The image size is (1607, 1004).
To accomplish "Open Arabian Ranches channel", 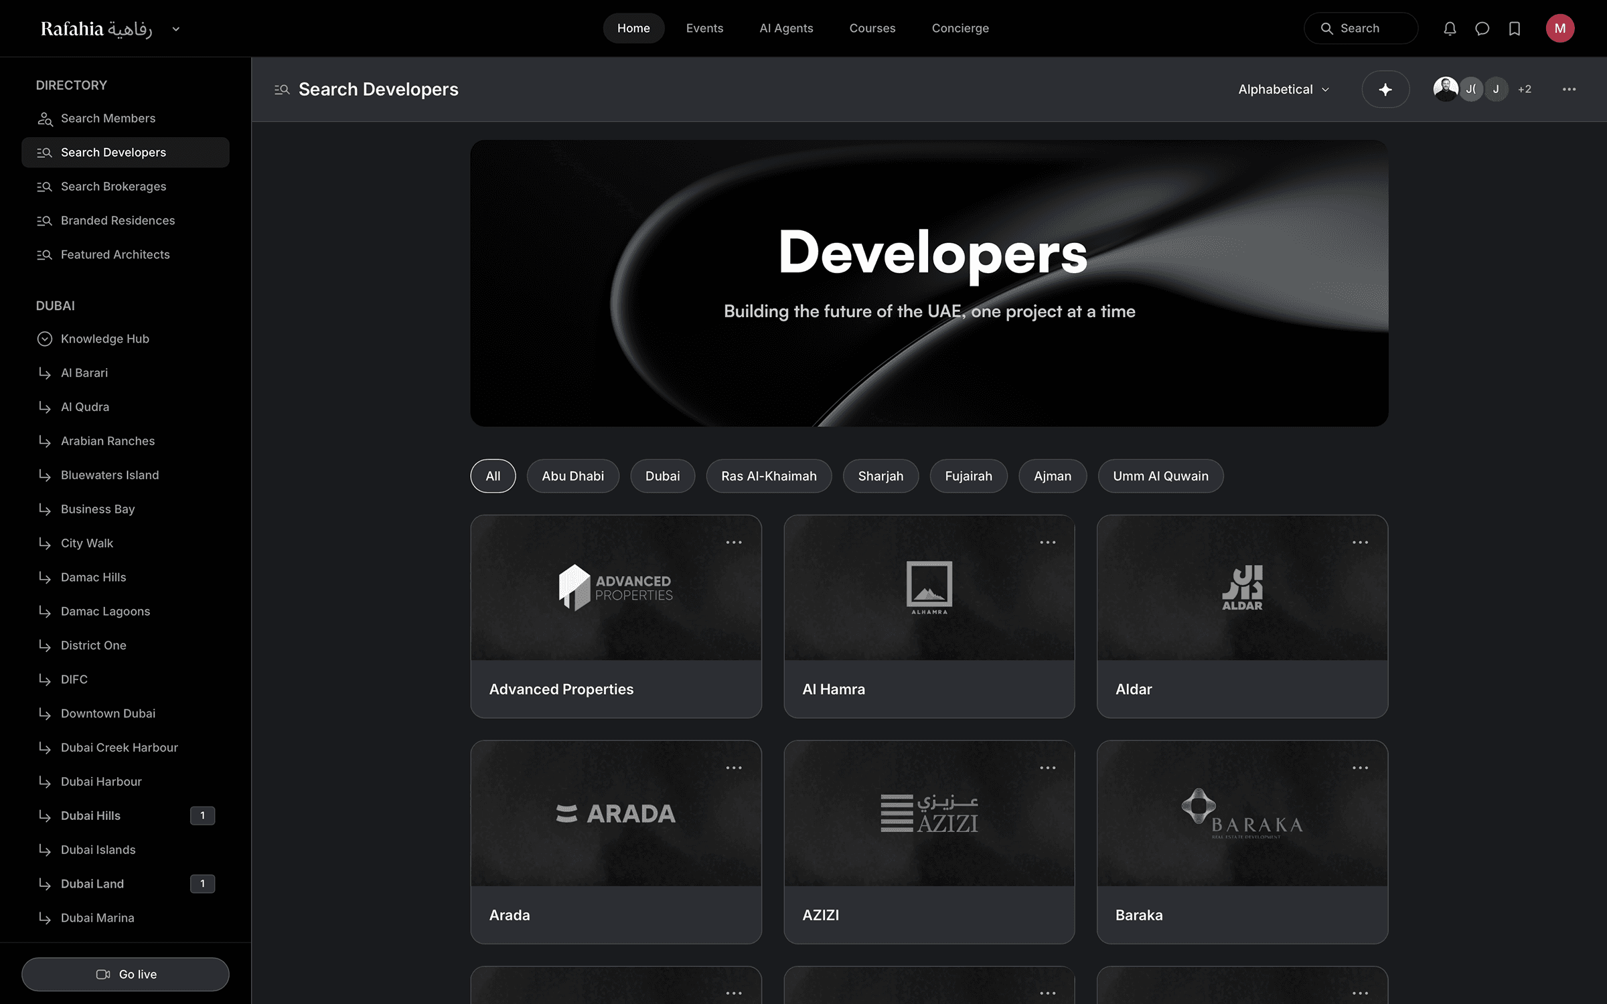I will (125, 441).
